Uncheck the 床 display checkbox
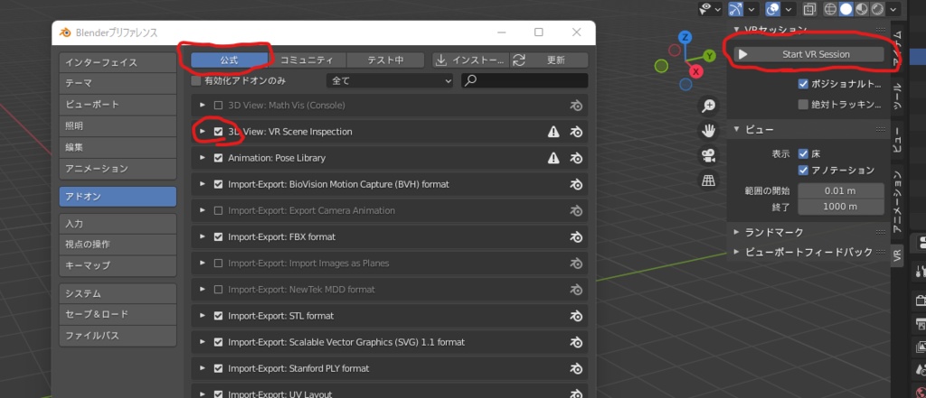This screenshot has width=926, height=398. (x=803, y=153)
